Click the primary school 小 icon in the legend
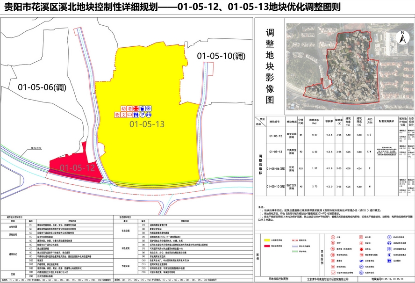Screen dimensions: 415x283 click(333, 237)
